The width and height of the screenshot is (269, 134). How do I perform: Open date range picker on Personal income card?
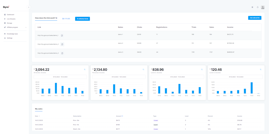[x=119, y=77]
